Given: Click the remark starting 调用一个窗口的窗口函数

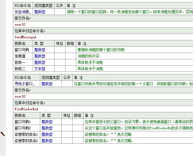Looking at the screenshot, I should pyautogui.click(x=130, y=12).
